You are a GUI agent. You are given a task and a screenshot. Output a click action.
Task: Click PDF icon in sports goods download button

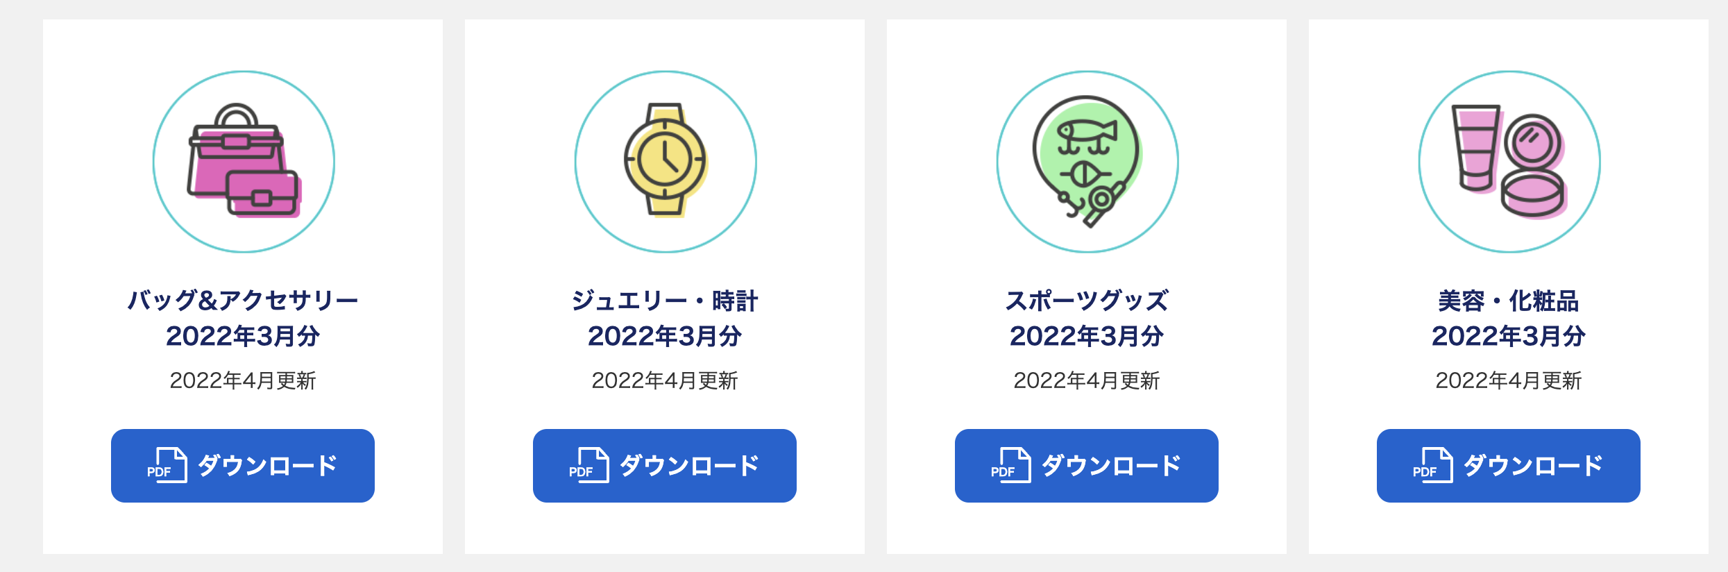coord(1010,465)
